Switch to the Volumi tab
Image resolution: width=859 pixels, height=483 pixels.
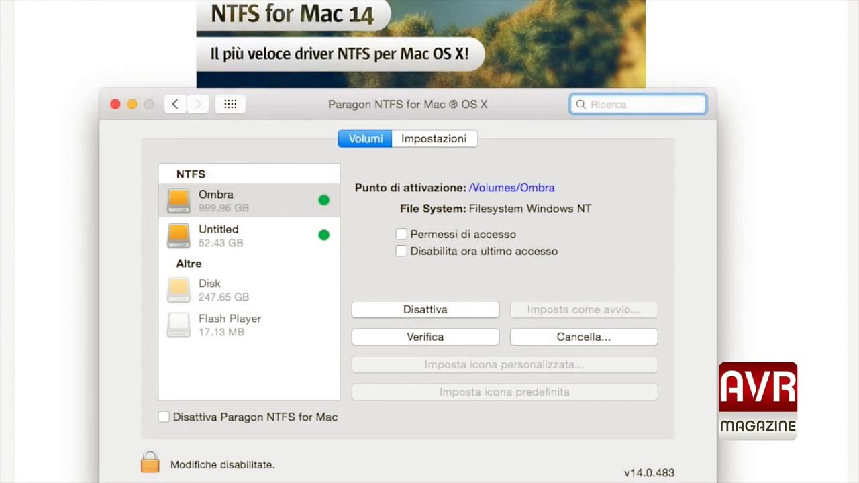(365, 138)
